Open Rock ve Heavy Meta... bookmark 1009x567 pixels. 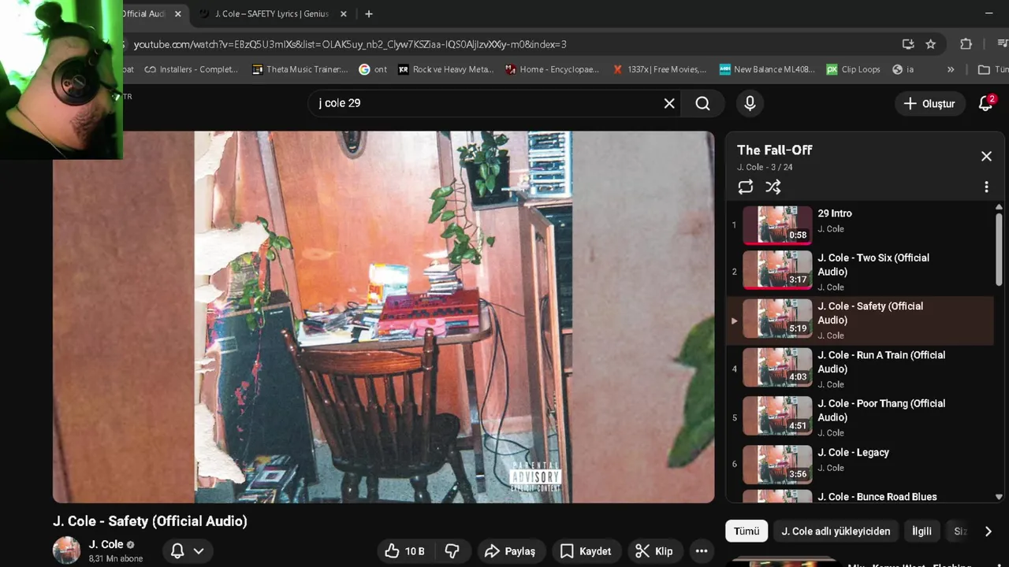[445, 69]
